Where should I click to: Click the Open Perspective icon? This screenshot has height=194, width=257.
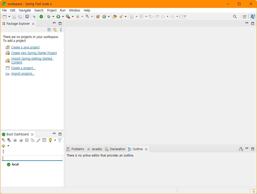245,17
